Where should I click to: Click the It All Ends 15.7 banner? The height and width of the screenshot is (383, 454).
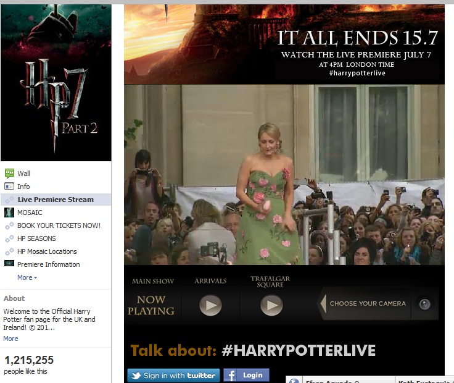coord(284,44)
